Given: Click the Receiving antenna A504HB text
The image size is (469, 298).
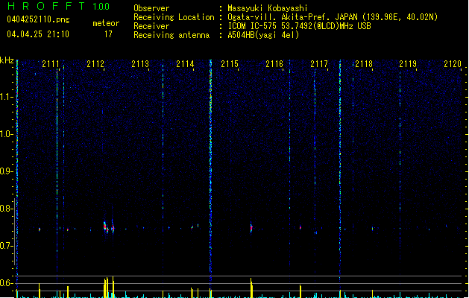Looking at the screenshot, I should tap(263, 35).
